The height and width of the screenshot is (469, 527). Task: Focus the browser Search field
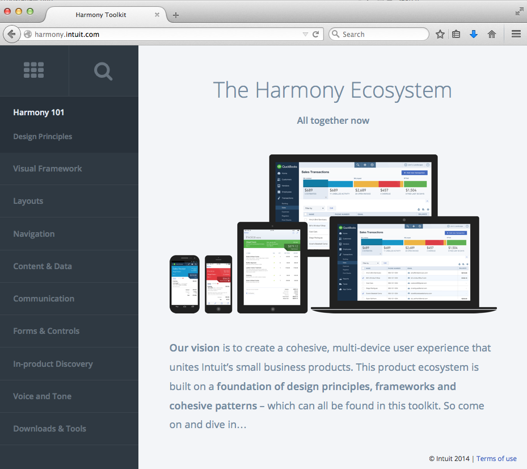pos(379,34)
